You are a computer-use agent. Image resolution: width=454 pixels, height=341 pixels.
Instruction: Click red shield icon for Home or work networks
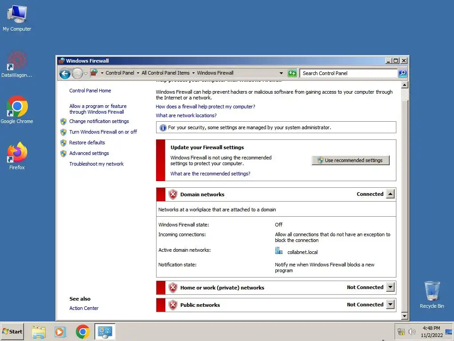173,288
